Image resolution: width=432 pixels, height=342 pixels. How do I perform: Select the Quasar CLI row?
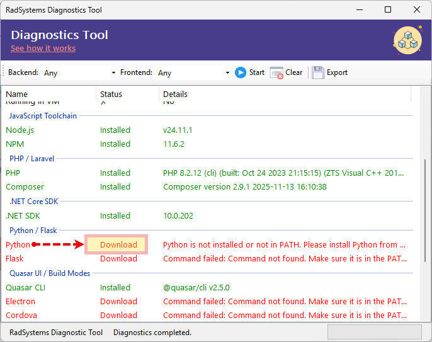click(26, 288)
